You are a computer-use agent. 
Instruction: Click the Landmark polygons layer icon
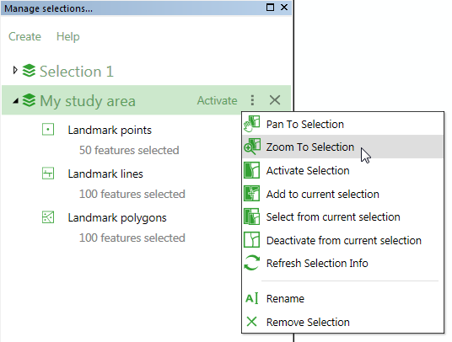[48, 217]
